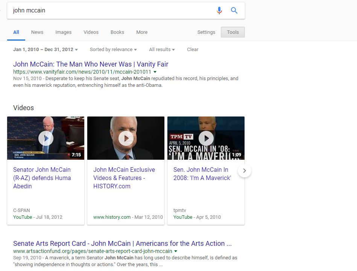This screenshot has width=357, height=271.
Task: Open the date range Jan 1, 2010 dropdown
Action: [46, 50]
